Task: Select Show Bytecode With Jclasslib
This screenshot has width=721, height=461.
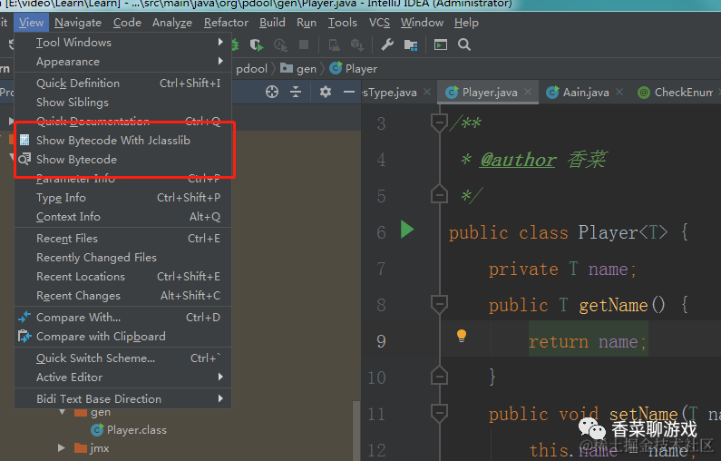Action: pos(122,141)
